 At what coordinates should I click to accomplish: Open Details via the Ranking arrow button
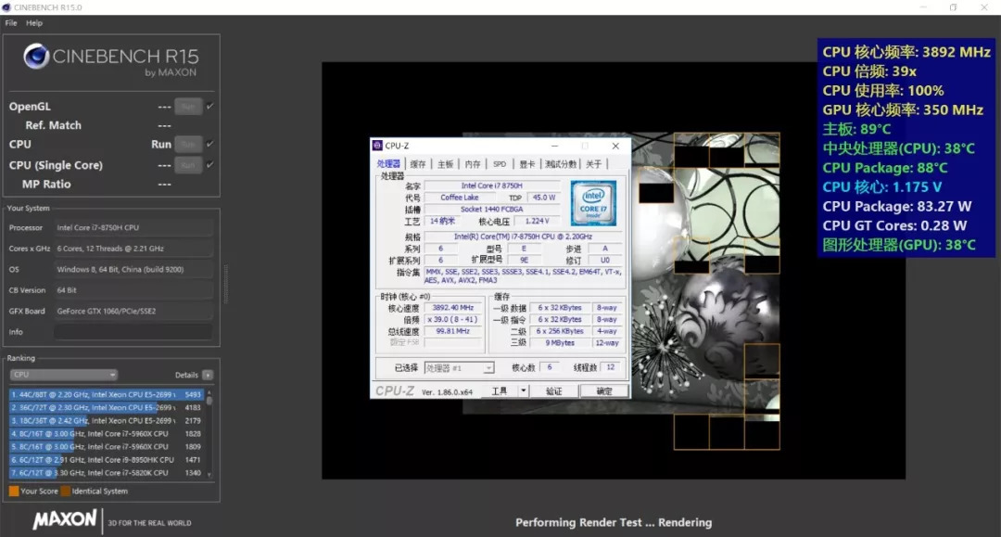[209, 375]
